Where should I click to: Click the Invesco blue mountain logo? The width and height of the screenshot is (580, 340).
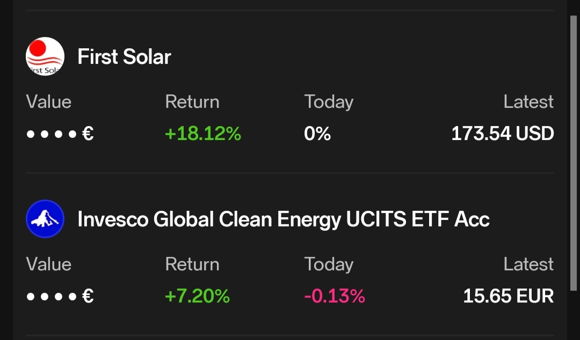point(45,219)
